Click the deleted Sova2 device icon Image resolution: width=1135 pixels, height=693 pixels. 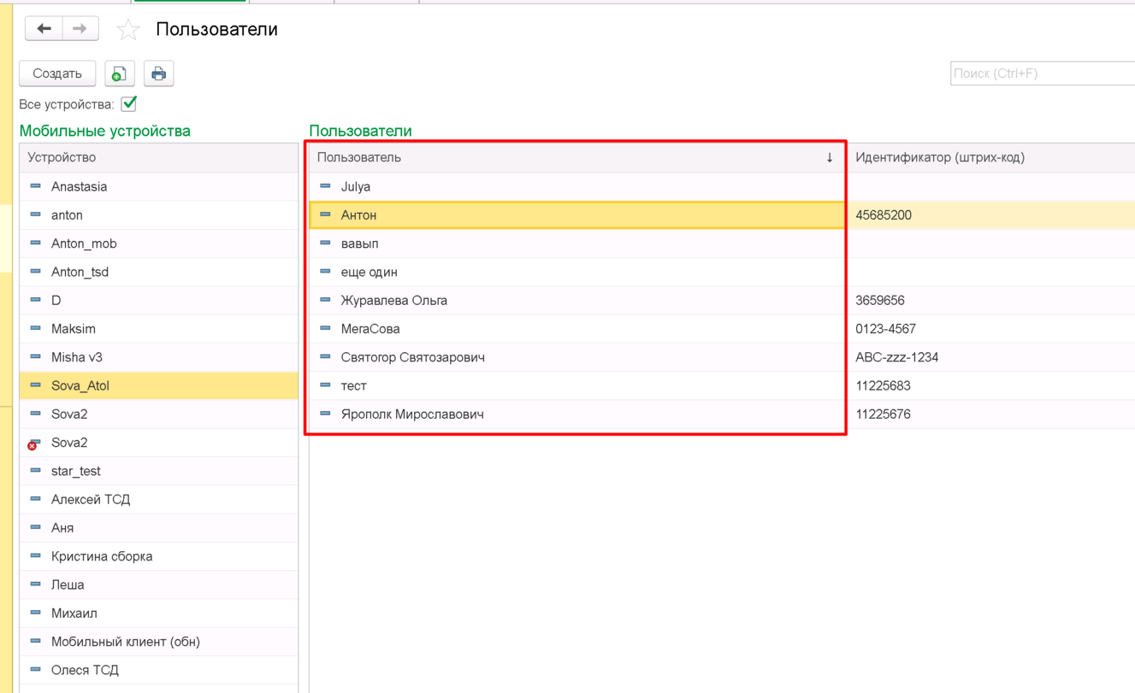(34, 443)
